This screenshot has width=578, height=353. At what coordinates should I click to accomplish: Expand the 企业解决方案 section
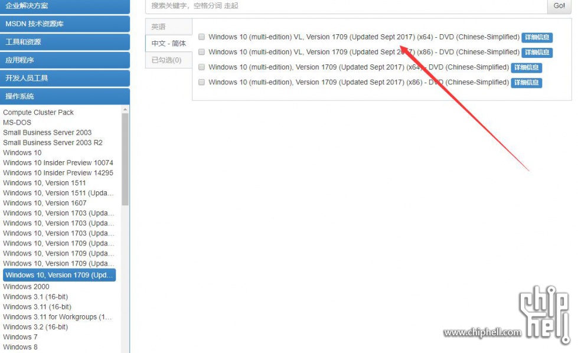pos(65,6)
